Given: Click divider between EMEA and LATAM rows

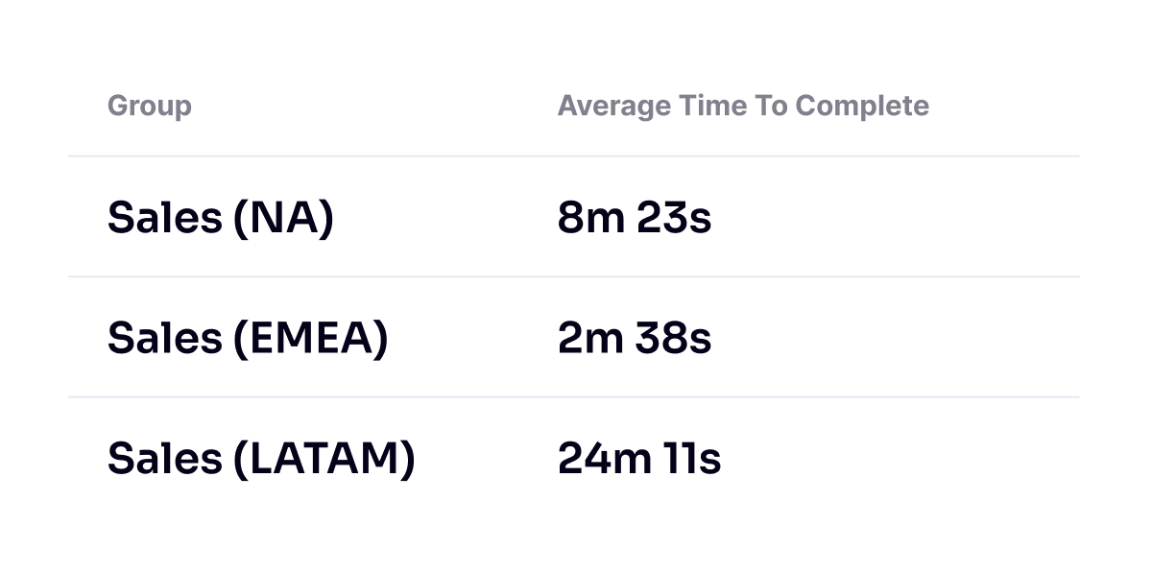Looking at the screenshot, I should tap(573, 396).
